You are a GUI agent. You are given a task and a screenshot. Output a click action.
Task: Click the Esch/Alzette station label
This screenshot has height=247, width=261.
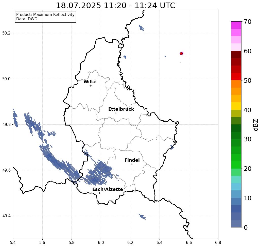pyautogui.click(x=108, y=189)
